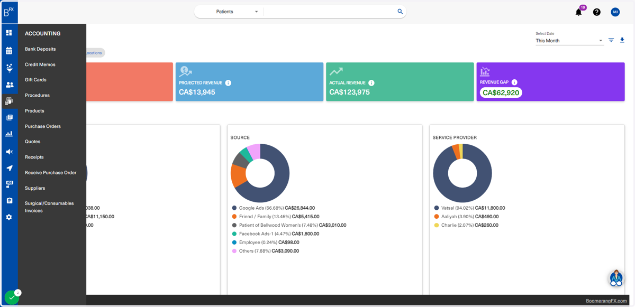The height and width of the screenshot is (307, 635).
Task: Click the green checkmark tasks badge
Action: [x=12, y=297]
